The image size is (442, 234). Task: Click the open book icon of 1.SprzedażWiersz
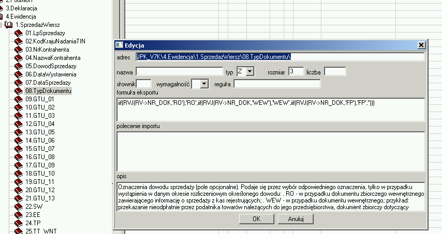9,25
